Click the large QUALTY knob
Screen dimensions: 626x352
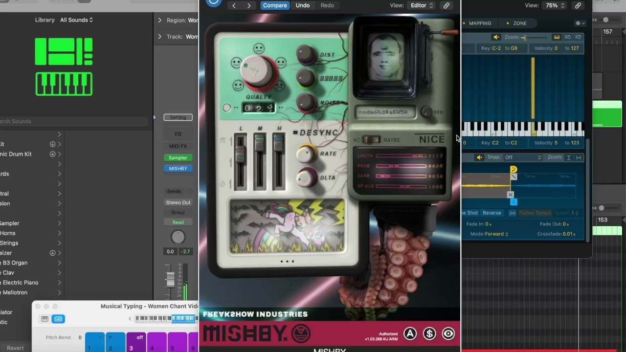(x=259, y=72)
